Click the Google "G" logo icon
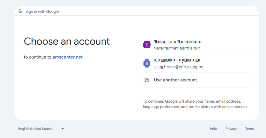 20,11
